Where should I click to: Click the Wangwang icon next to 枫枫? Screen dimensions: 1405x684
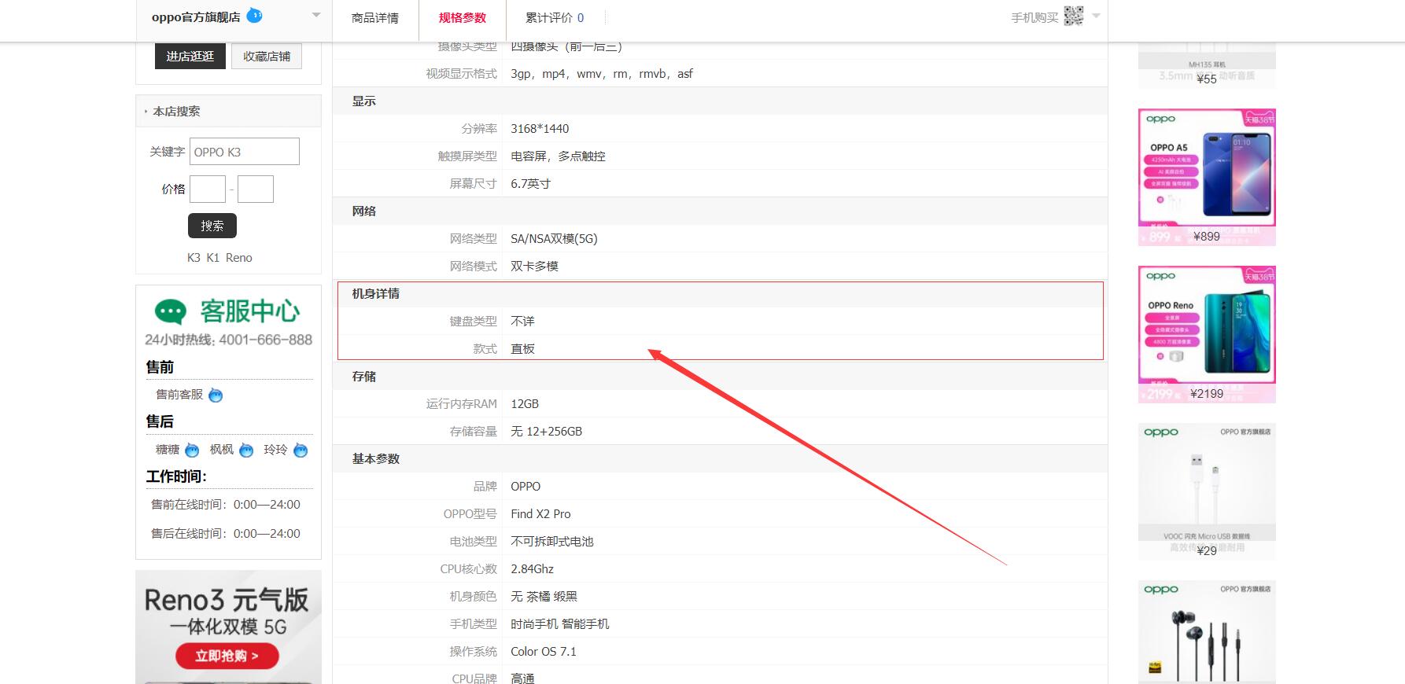pos(246,450)
